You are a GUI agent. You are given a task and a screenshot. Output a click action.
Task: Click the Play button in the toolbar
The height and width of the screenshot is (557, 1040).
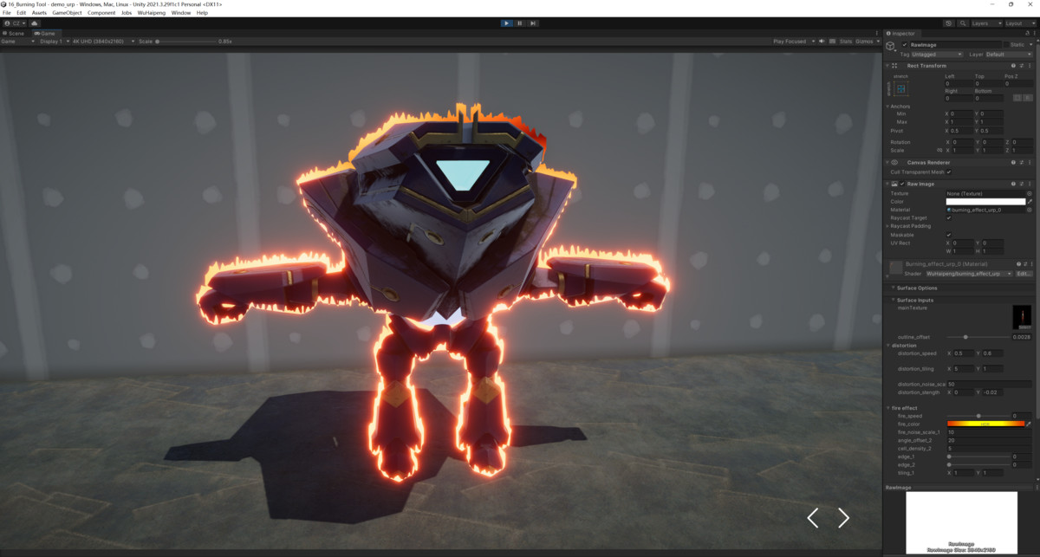tap(506, 23)
